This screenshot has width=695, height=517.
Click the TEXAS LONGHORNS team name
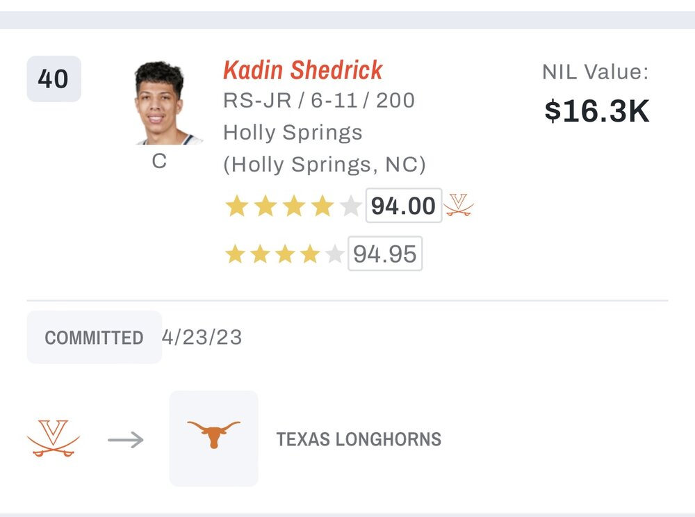(x=359, y=439)
